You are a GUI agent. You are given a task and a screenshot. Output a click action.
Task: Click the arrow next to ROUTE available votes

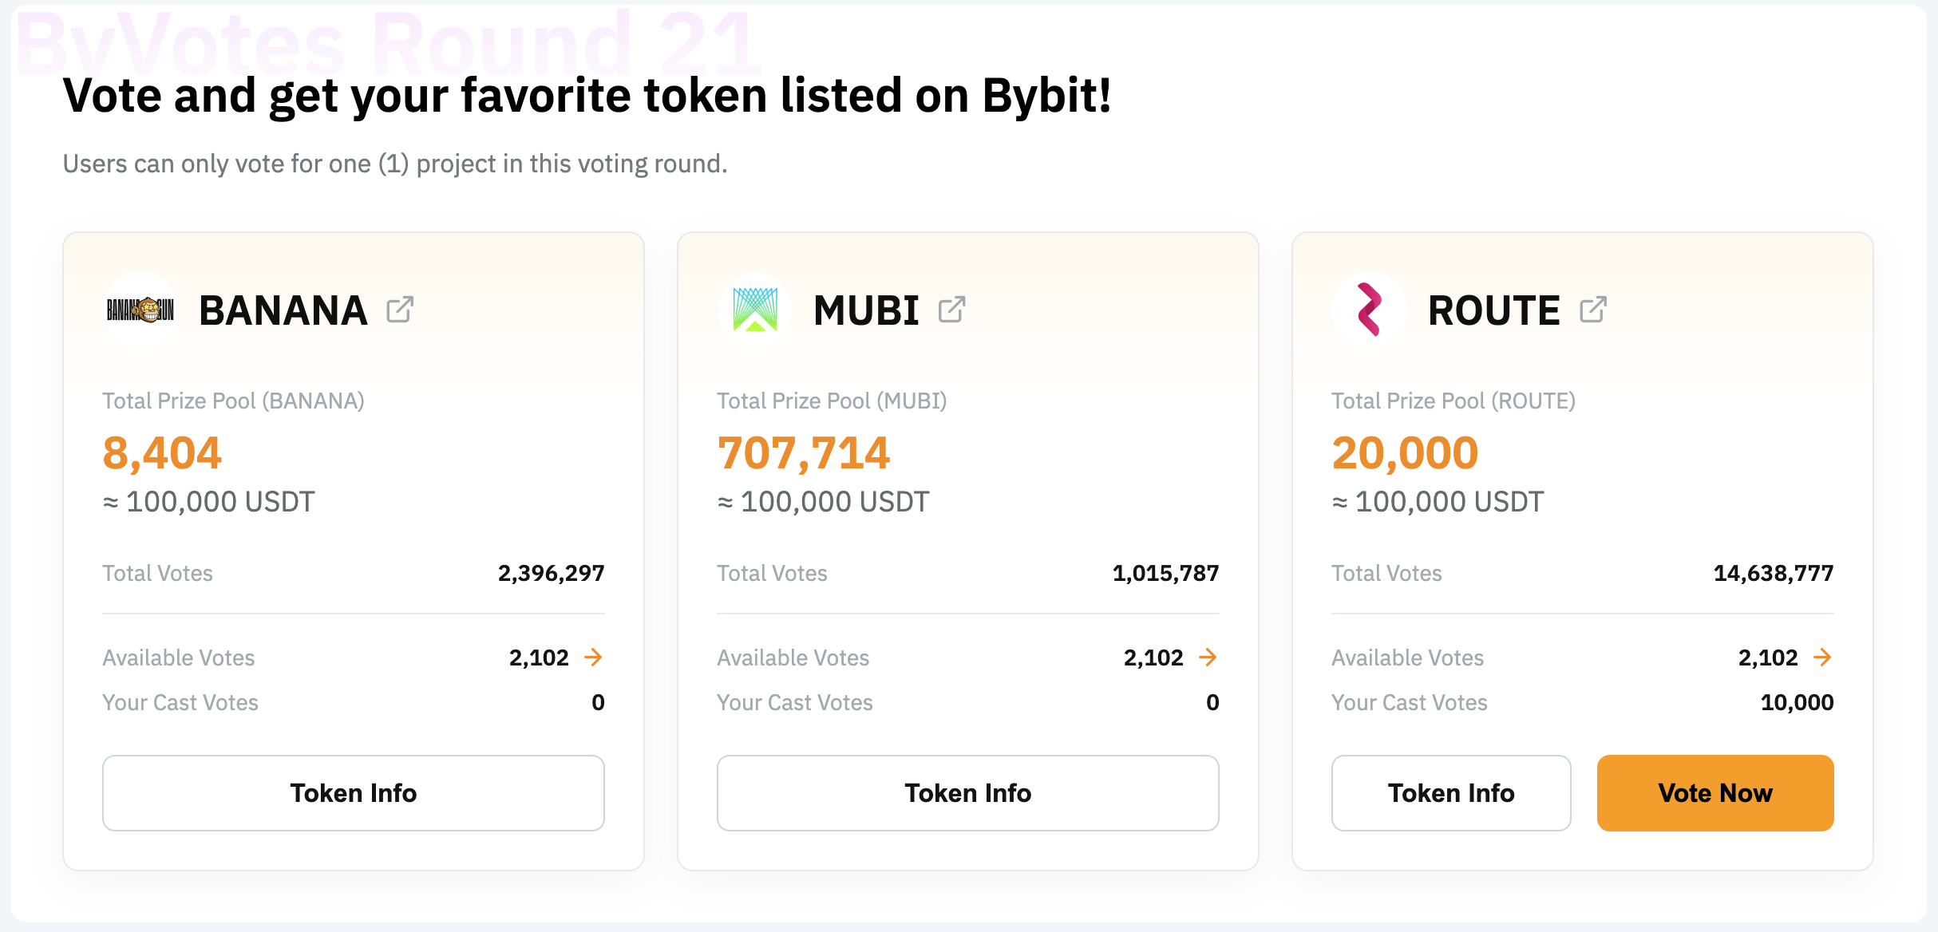click(x=1823, y=657)
